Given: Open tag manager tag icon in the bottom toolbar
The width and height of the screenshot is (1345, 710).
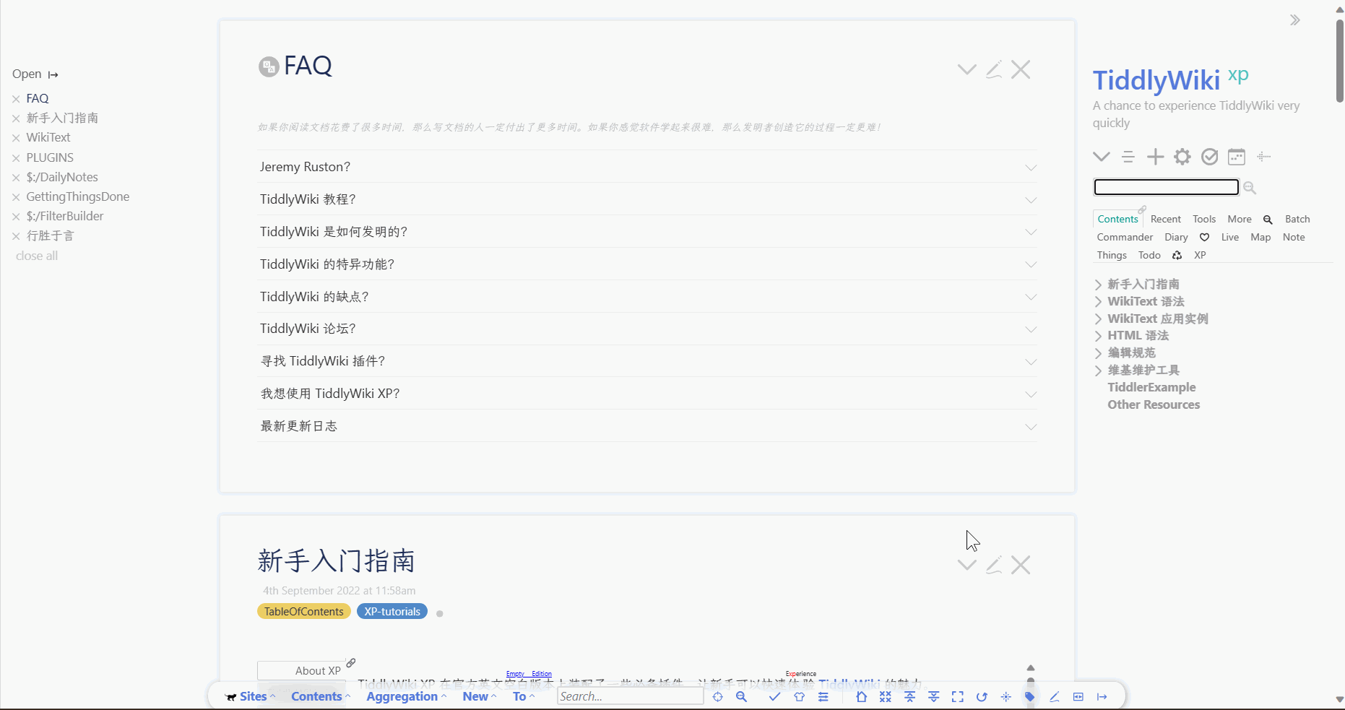Looking at the screenshot, I should pos(1030,697).
